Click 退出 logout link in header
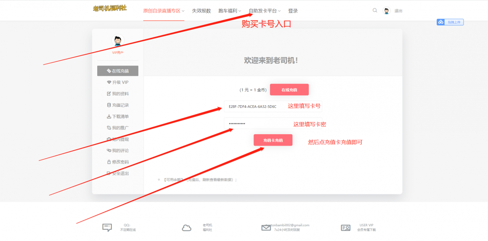 pyautogui.click(x=398, y=11)
